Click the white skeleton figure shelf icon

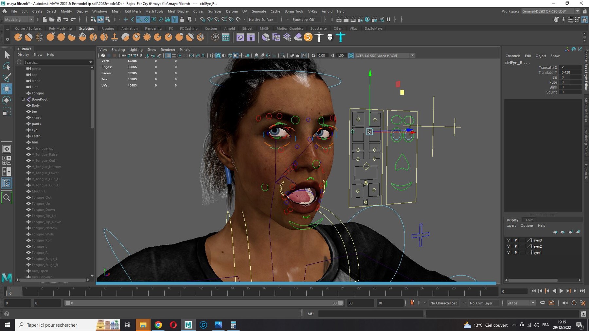coord(319,37)
